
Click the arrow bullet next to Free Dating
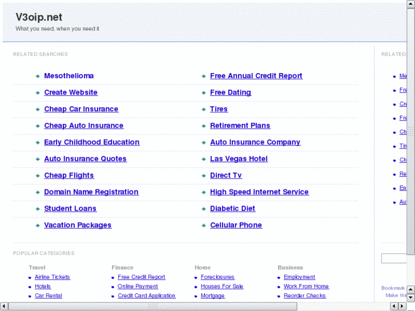pyautogui.click(x=204, y=92)
